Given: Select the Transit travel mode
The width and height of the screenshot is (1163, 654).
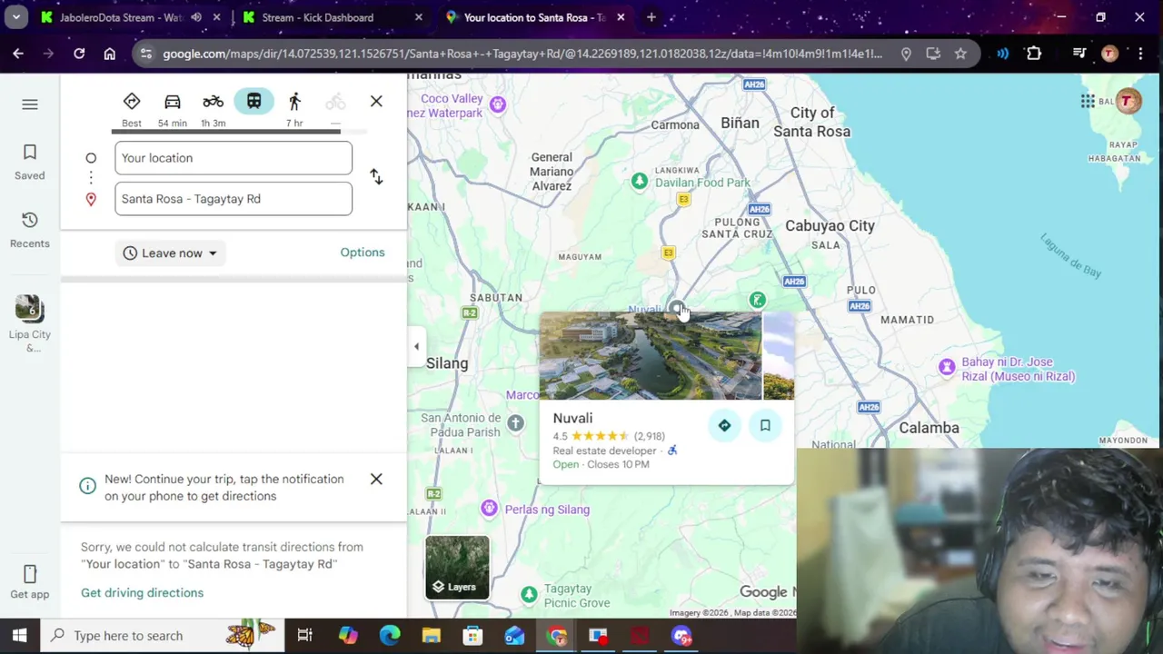Looking at the screenshot, I should click(x=253, y=101).
